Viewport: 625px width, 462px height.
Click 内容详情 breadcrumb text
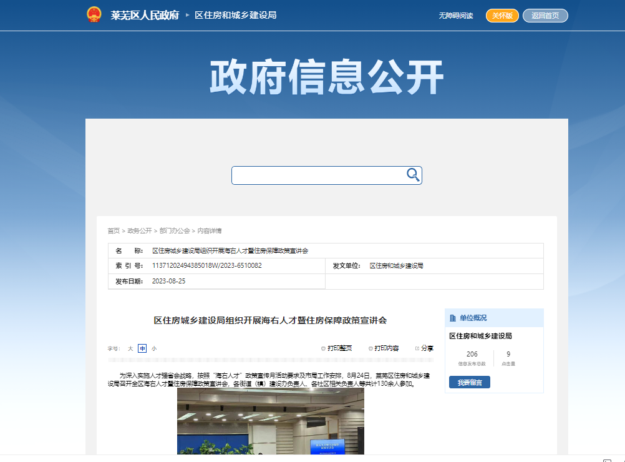coord(209,230)
